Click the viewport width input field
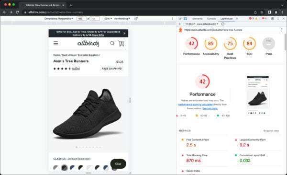The image size is (287, 175). pos(81,19)
